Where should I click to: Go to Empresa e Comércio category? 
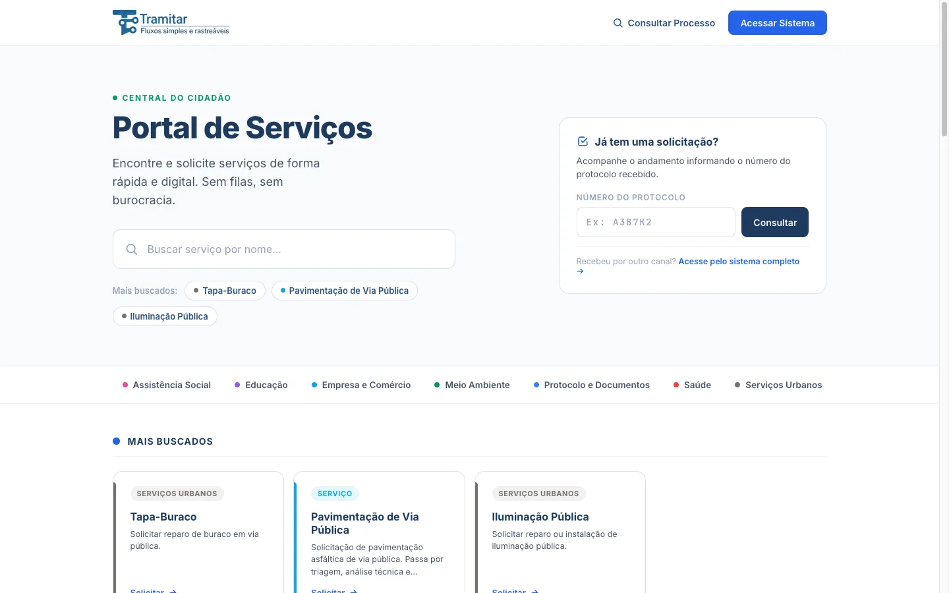(361, 385)
